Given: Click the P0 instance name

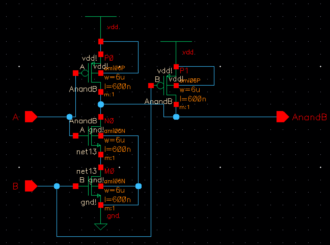Looking at the screenshot, I should click(x=109, y=58).
